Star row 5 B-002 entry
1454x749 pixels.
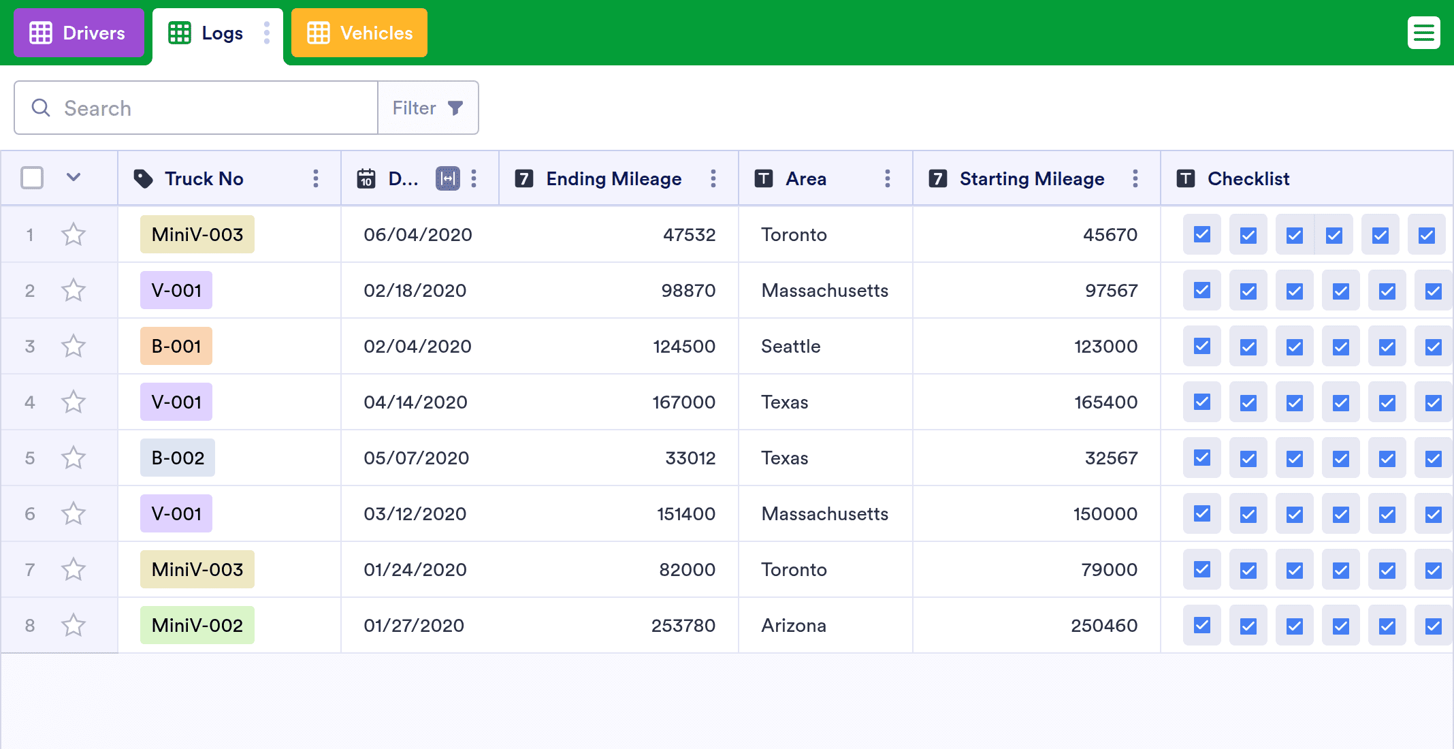(x=74, y=458)
